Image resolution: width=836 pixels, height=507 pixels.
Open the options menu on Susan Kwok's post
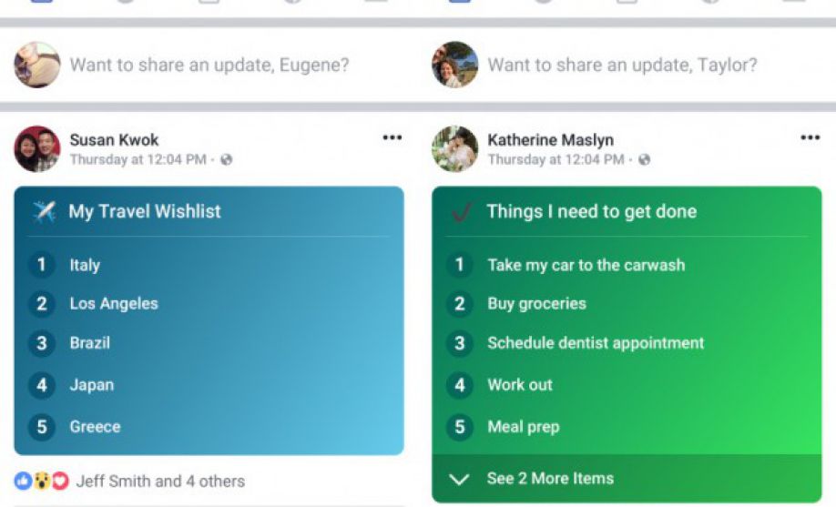coord(392,137)
